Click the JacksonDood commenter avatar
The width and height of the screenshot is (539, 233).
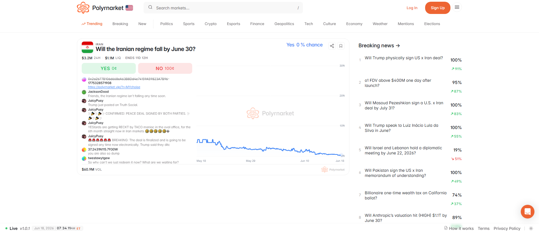click(x=84, y=92)
